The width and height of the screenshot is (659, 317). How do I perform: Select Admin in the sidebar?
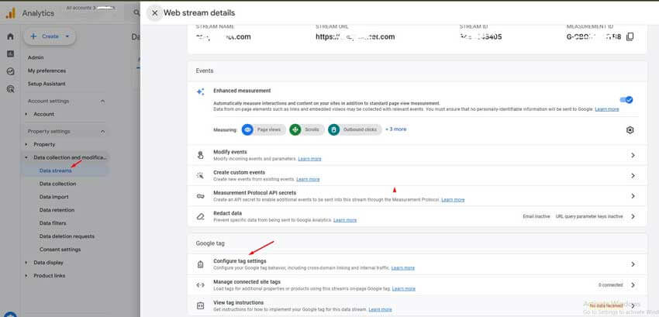click(36, 57)
